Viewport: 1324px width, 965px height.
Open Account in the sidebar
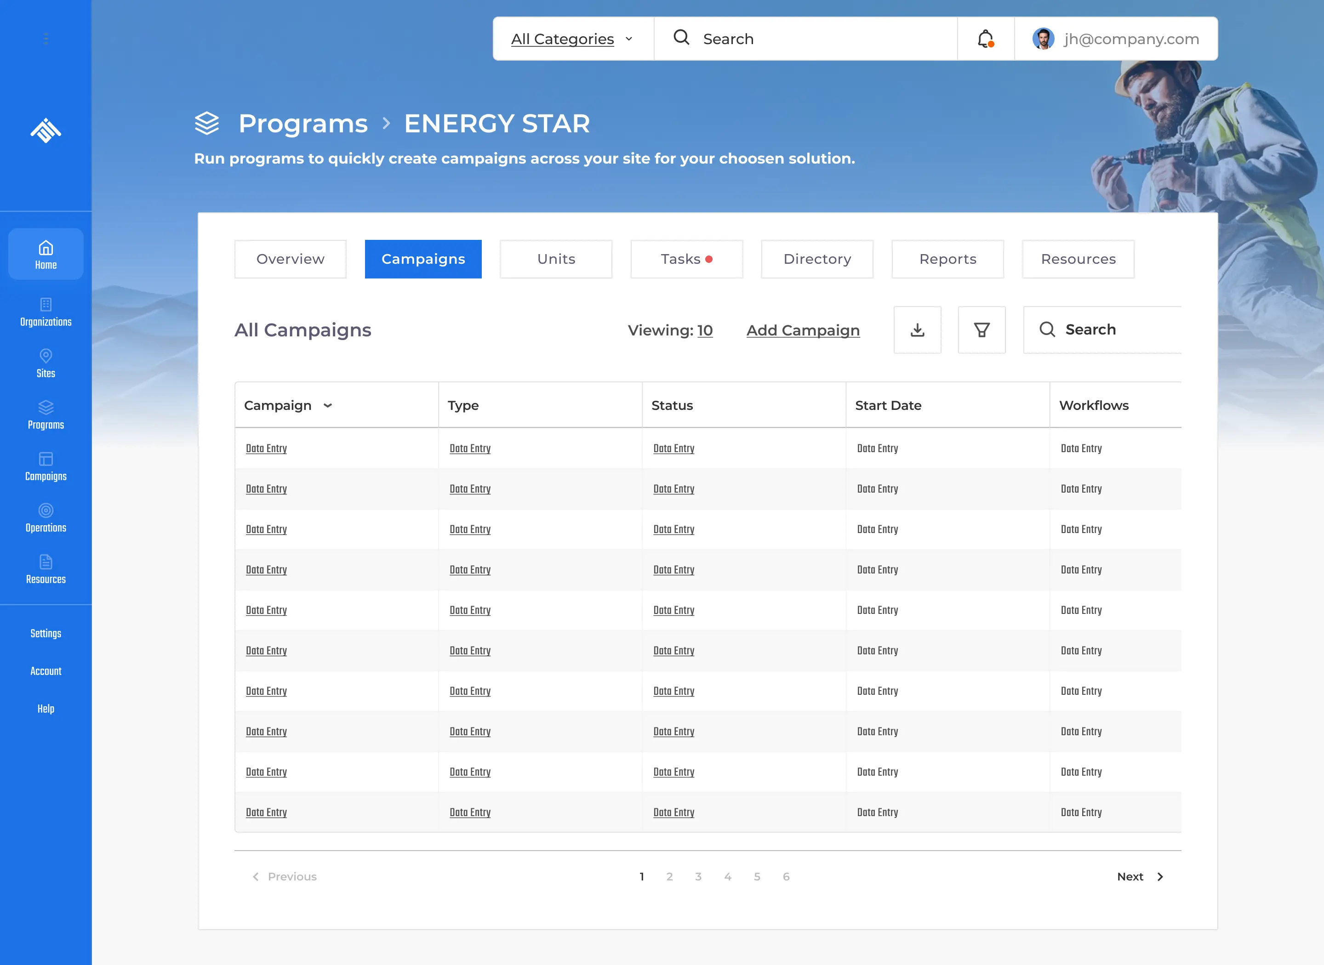46,671
